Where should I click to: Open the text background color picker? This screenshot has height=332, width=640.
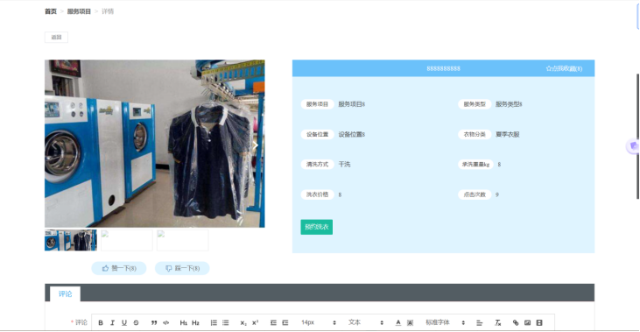tap(410, 322)
